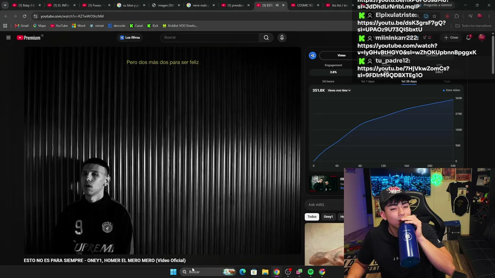Select the 1st 28 days range

[x=409, y=81]
